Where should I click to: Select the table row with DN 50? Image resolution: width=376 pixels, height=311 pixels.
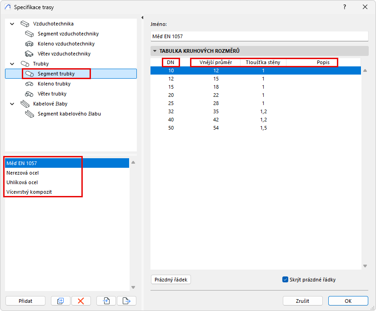click(256, 128)
